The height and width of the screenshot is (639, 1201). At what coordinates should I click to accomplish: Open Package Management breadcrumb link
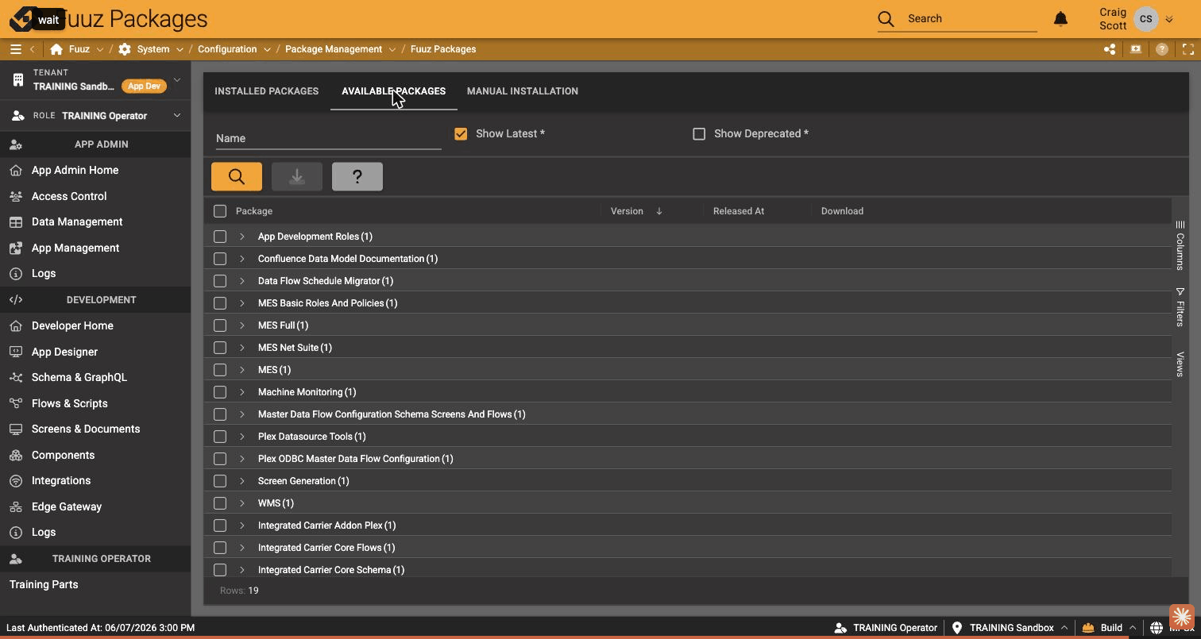[x=334, y=49]
